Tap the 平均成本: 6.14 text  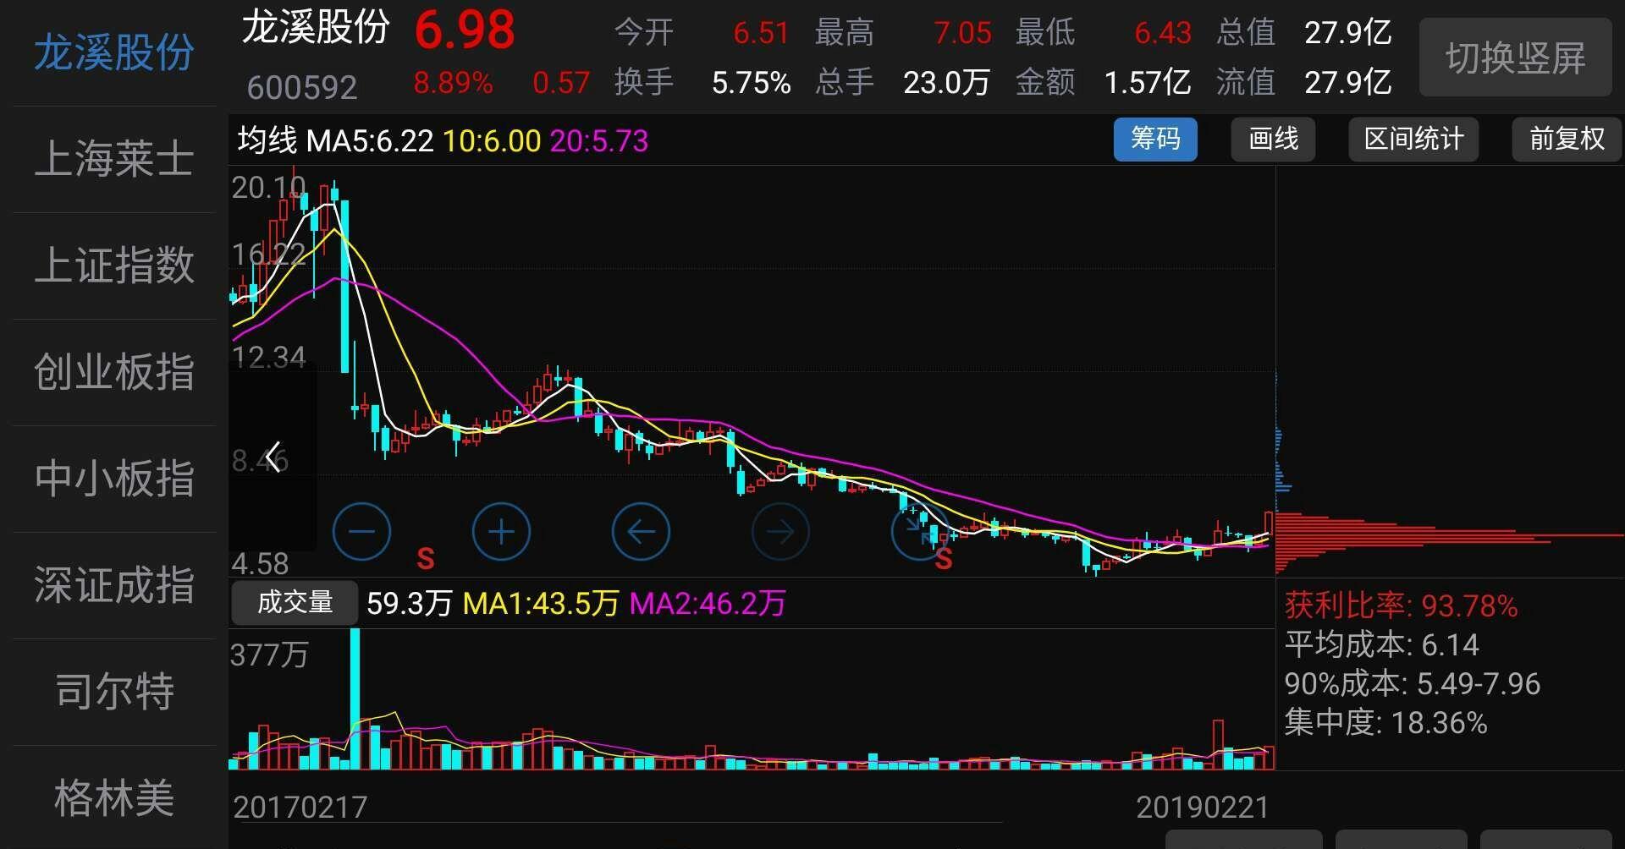[x=1381, y=645]
